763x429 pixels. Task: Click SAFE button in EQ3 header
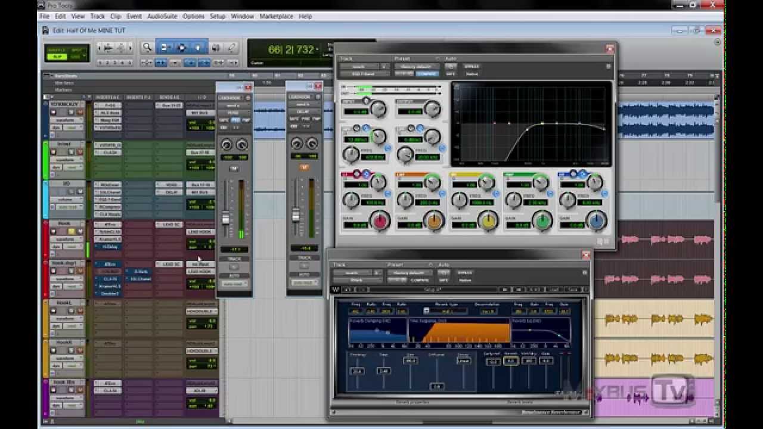(x=451, y=74)
